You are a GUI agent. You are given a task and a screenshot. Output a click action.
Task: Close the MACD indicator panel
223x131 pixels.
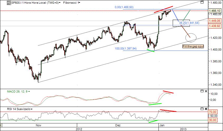pyautogui.click(x=206, y=91)
